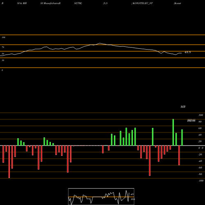Click the 'SI(TM)' header text

[x=78, y=3]
